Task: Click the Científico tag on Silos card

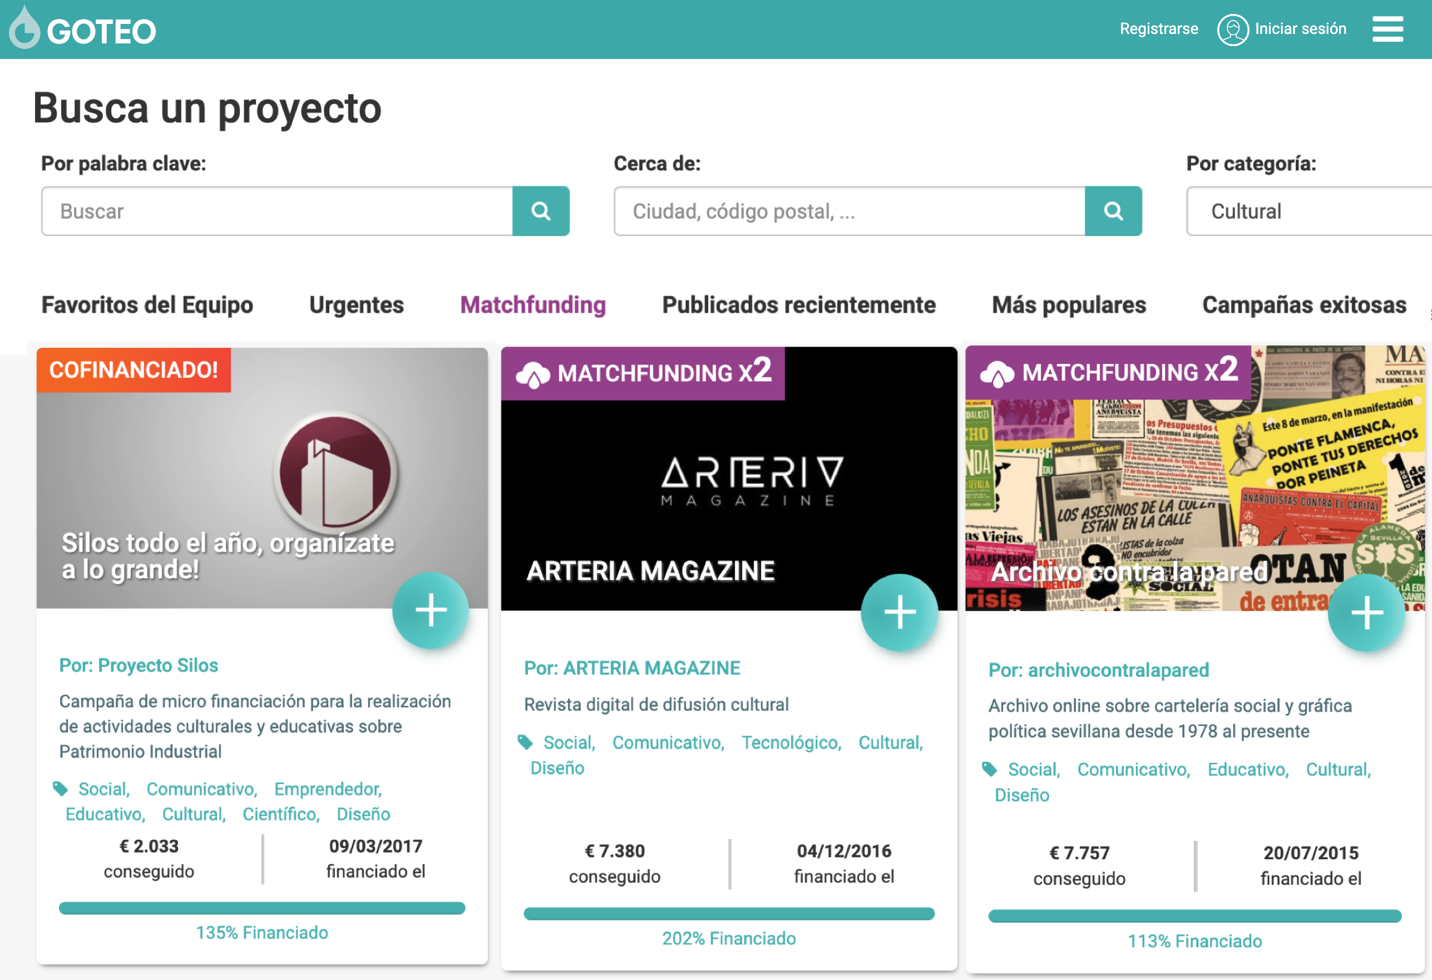Action: (x=281, y=814)
